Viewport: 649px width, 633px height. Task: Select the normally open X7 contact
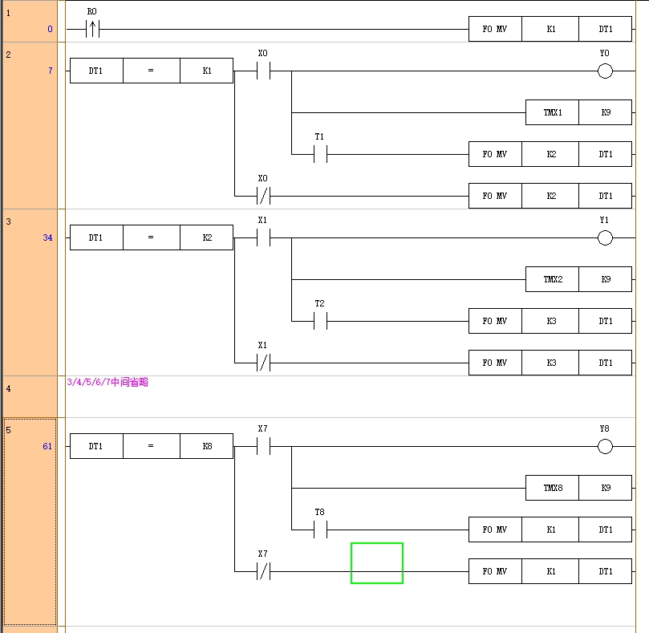coord(263,447)
